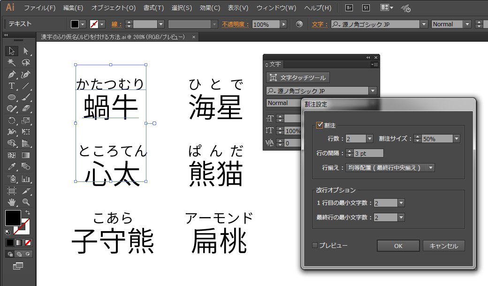Screen dimensions: 488x286
Task: Select the Lasso tool
Action: tap(26, 62)
